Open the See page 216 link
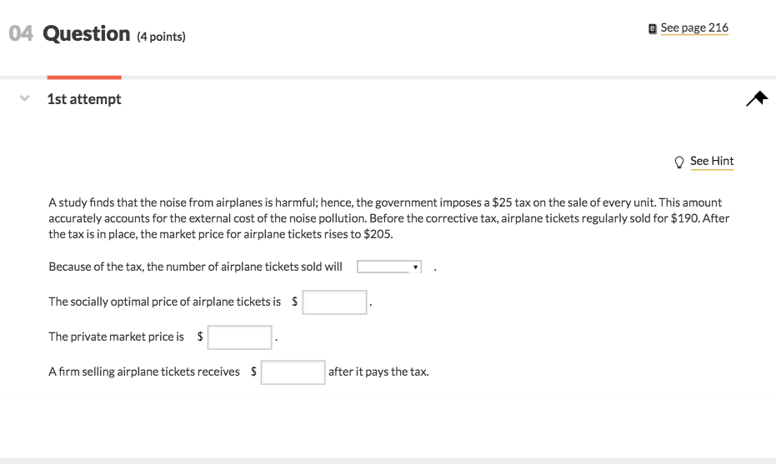Viewport: 776px width, 464px height. click(x=694, y=28)
